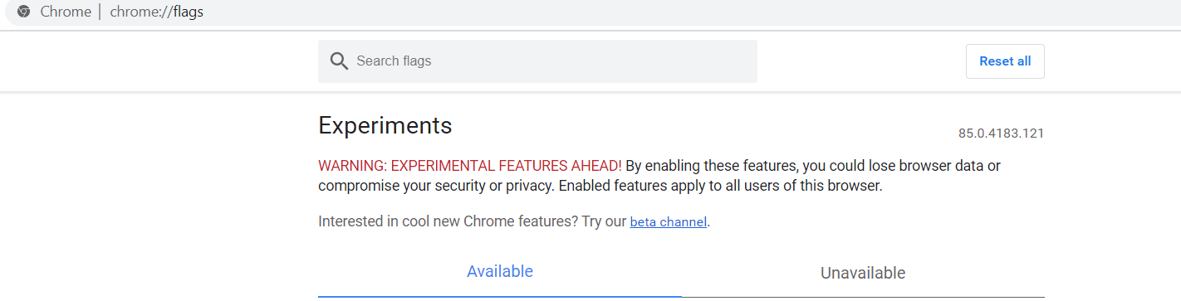Switch to the Unavailable tab
Image resolution: width=1181 pixels, height=301 pixels.
tap(863, 273)
